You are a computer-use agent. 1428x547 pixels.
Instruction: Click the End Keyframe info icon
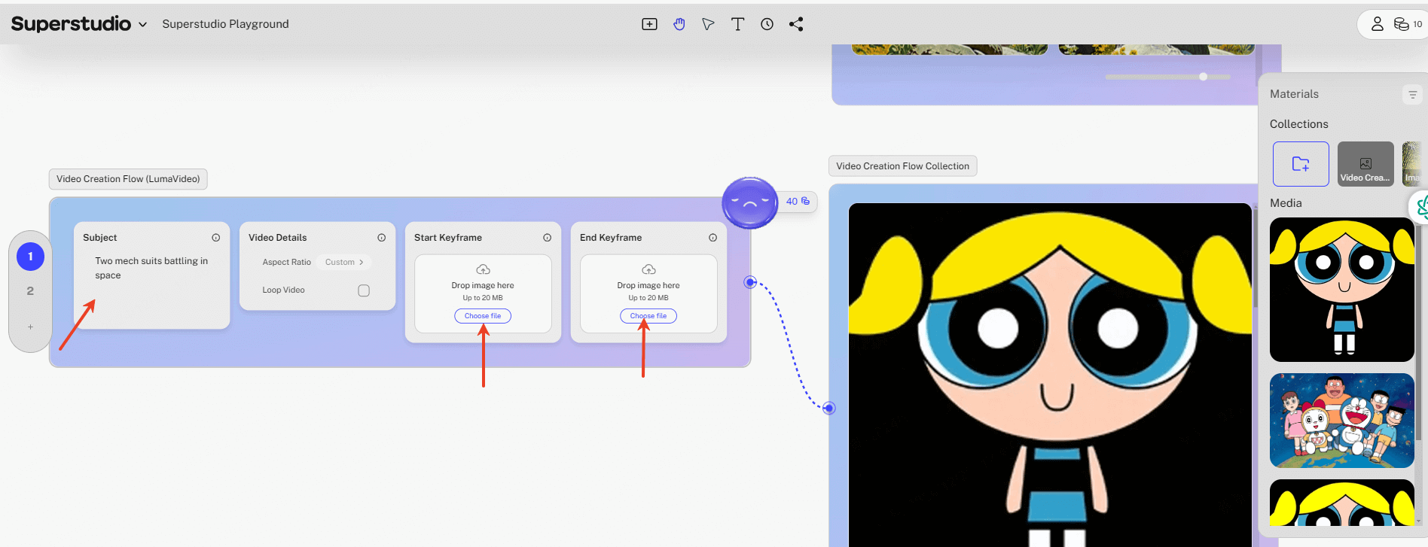tap(712, 238)
